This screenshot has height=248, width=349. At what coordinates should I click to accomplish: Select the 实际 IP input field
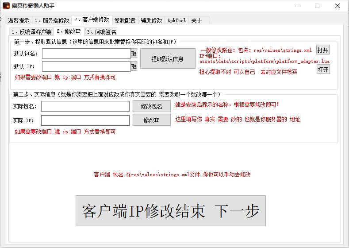tap(85, 120)
